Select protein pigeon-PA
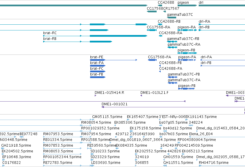 click(187, 57)
